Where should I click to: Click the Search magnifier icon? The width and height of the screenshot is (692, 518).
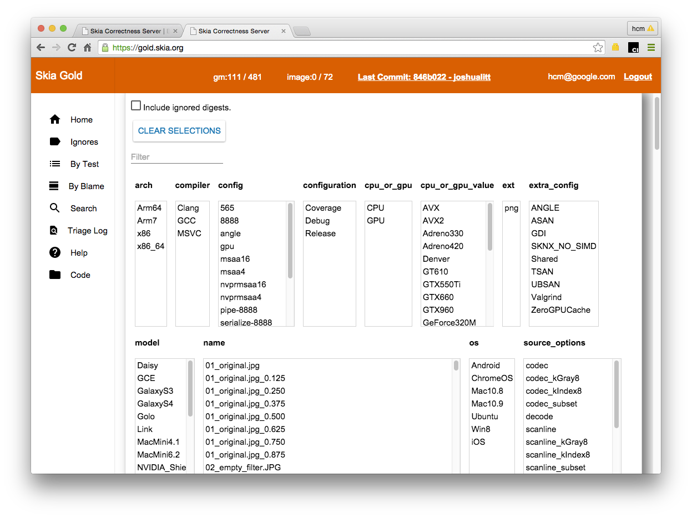pyautogui.click(x=55, y=208)
